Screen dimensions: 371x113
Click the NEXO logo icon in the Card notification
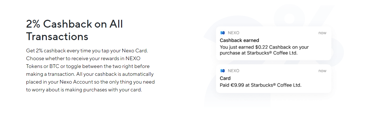click(222, 71)
